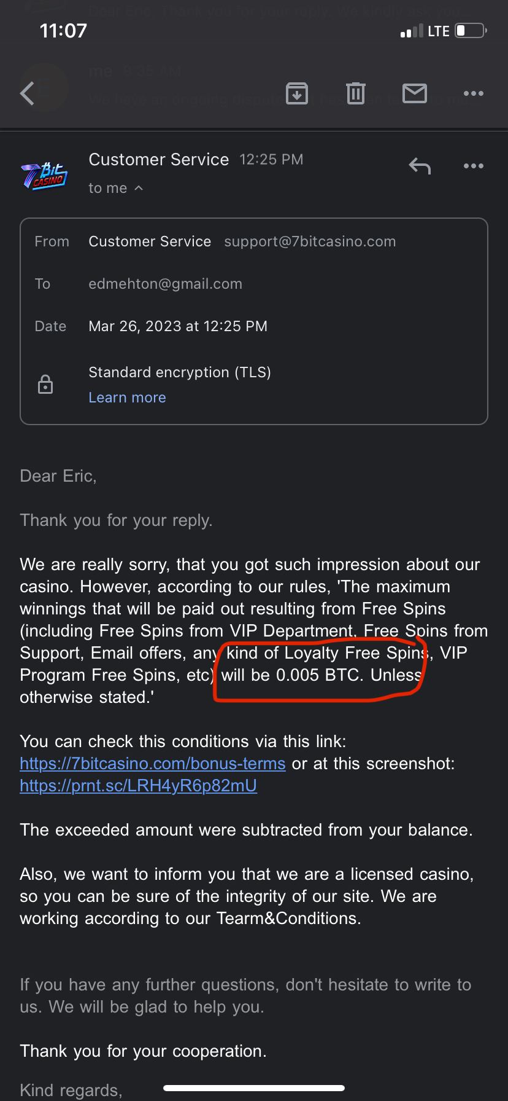The image size is (508, 1101).
Task: Tap the iOS home indicator bar
Action: pos(254,1088)
